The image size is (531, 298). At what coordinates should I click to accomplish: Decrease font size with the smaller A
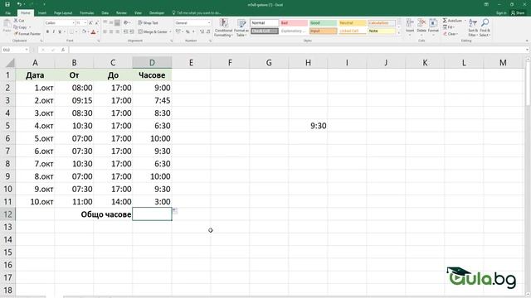(x=97, y=22)
